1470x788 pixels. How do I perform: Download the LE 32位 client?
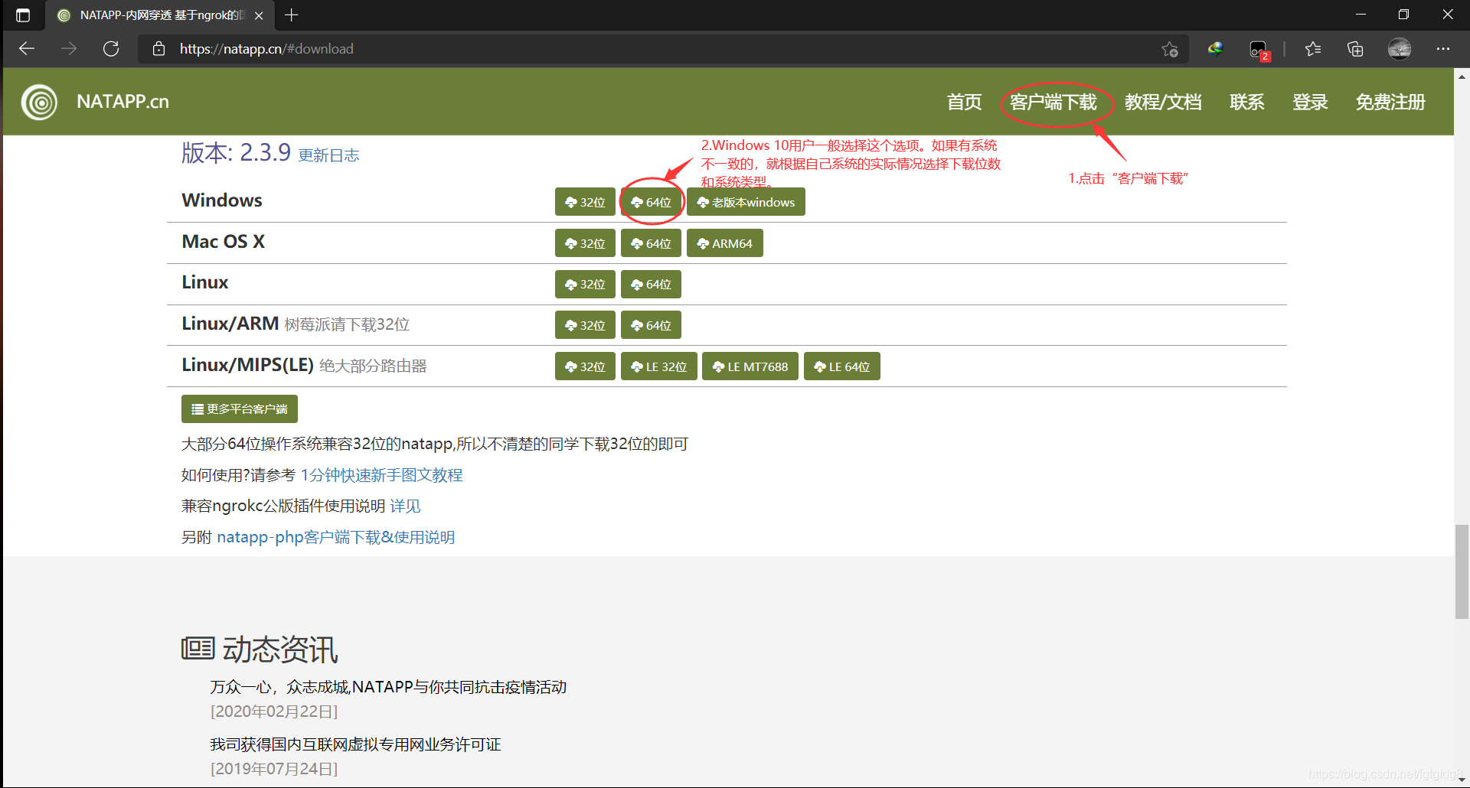point(658,366)
